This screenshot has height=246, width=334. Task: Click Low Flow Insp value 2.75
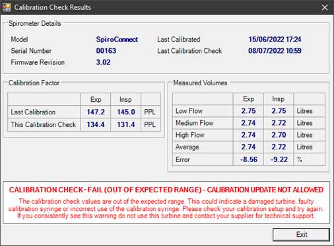[x=279, y=111]
